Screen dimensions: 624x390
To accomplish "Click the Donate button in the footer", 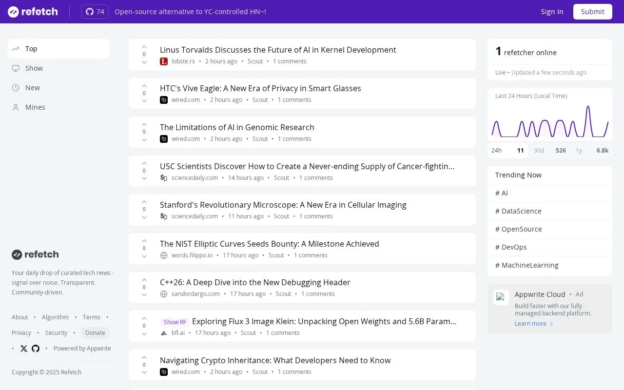I will [x=95, y=333].
